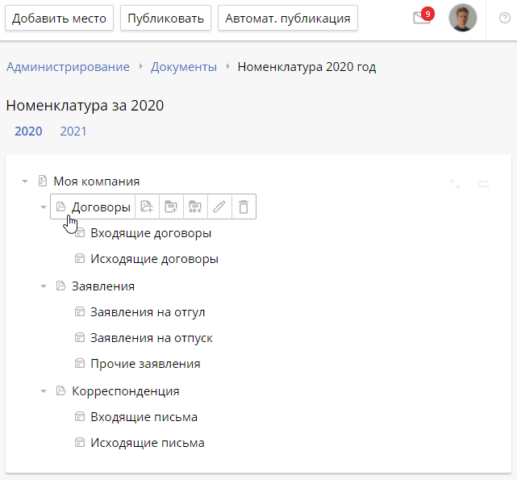Image resolution: width=517 pixels, height=480 pixels.
Task: Collapse the Моя компания tree node
Action: [x=25, y=182]
